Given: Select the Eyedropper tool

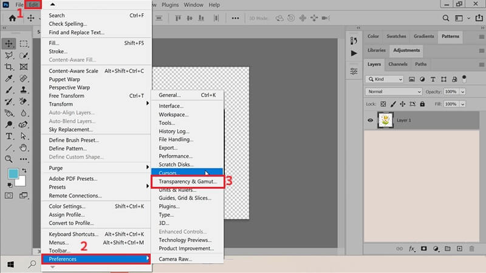Looking at the screenshot, I should pos(9,78).
